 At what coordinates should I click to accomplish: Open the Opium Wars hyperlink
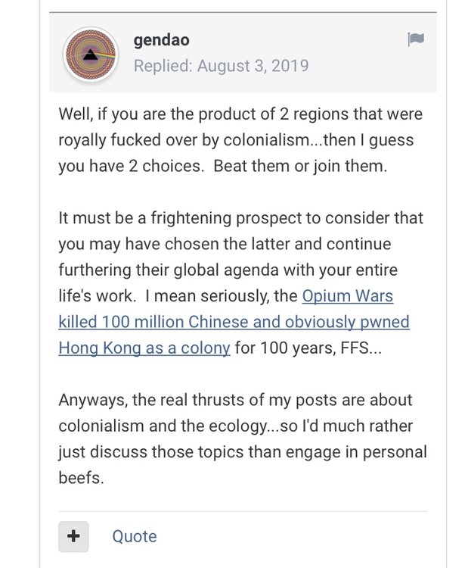347,295
